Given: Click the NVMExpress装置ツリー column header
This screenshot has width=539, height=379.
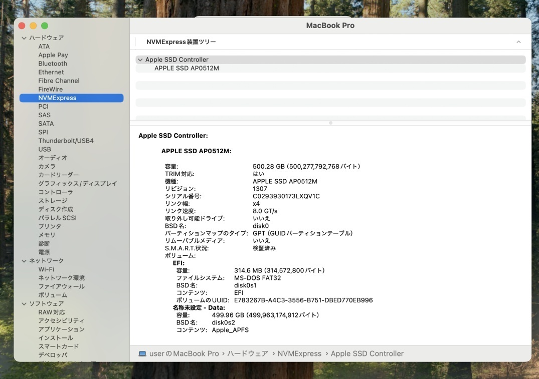Looking at the screenshot, I should (x=181, y=42).
